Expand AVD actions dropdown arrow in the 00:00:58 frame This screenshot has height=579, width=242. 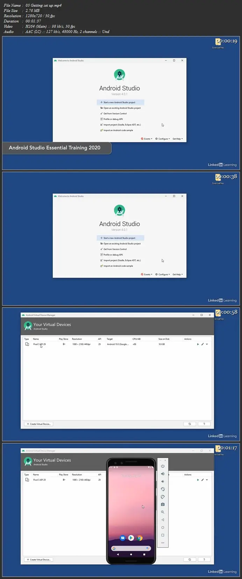click(207, 344)
